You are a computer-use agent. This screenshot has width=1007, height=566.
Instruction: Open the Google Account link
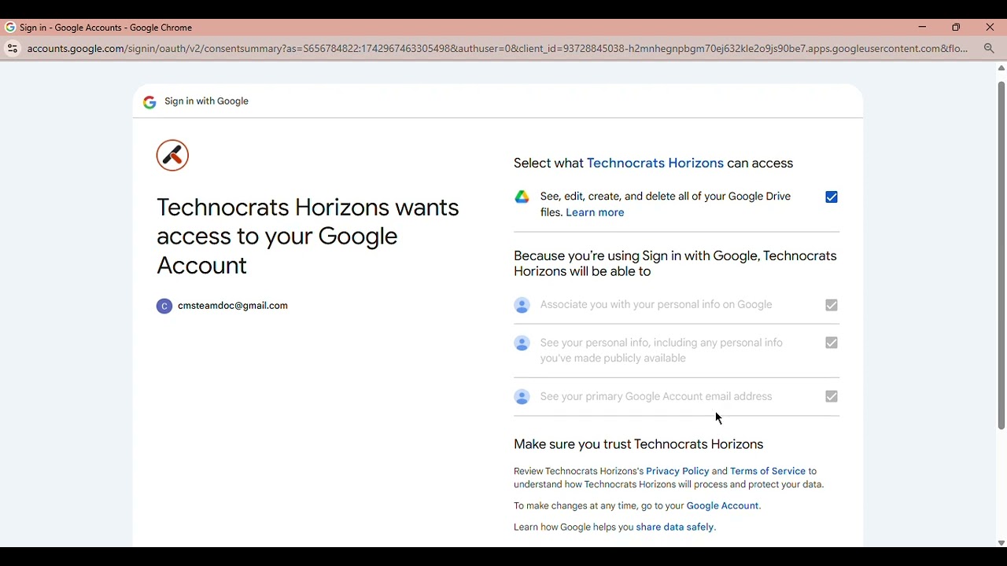click(723, 506)
